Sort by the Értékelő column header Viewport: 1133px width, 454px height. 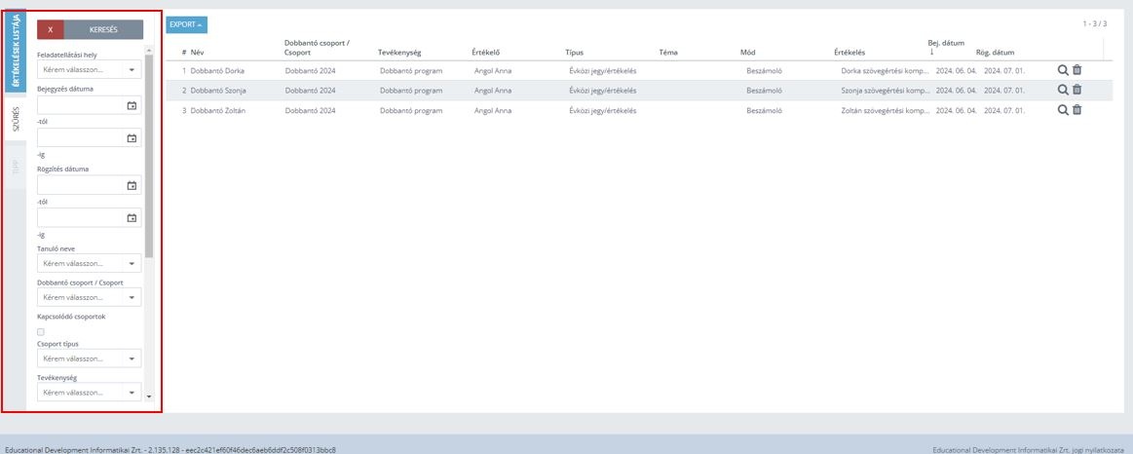tap(486, 53)
